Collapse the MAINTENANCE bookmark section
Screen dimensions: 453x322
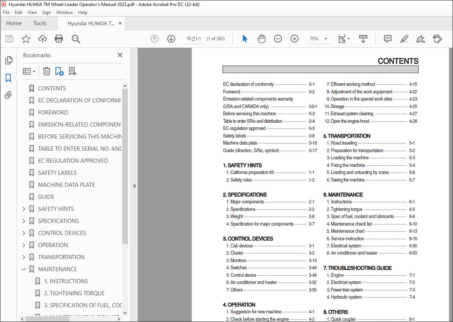24,269
